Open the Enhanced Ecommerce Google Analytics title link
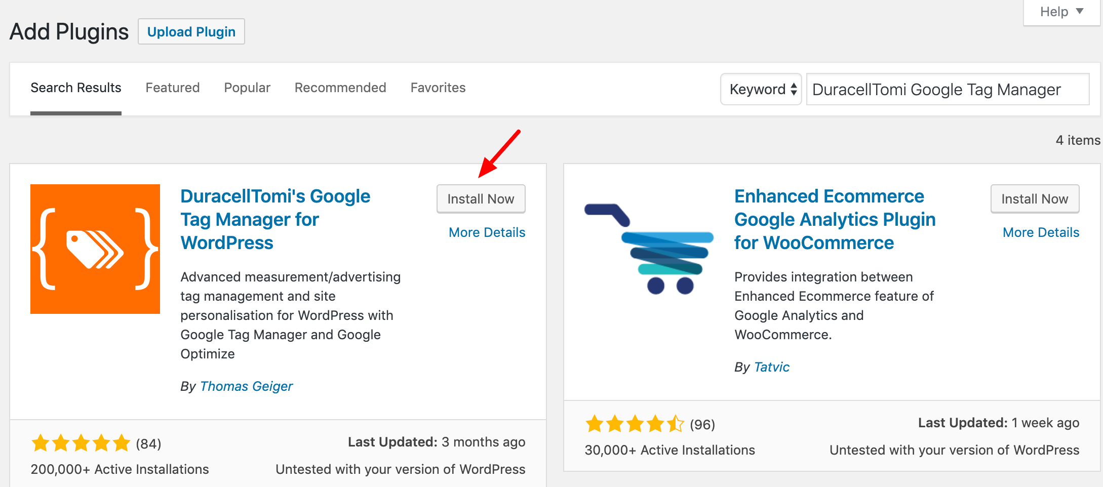 tap(835, 219)
